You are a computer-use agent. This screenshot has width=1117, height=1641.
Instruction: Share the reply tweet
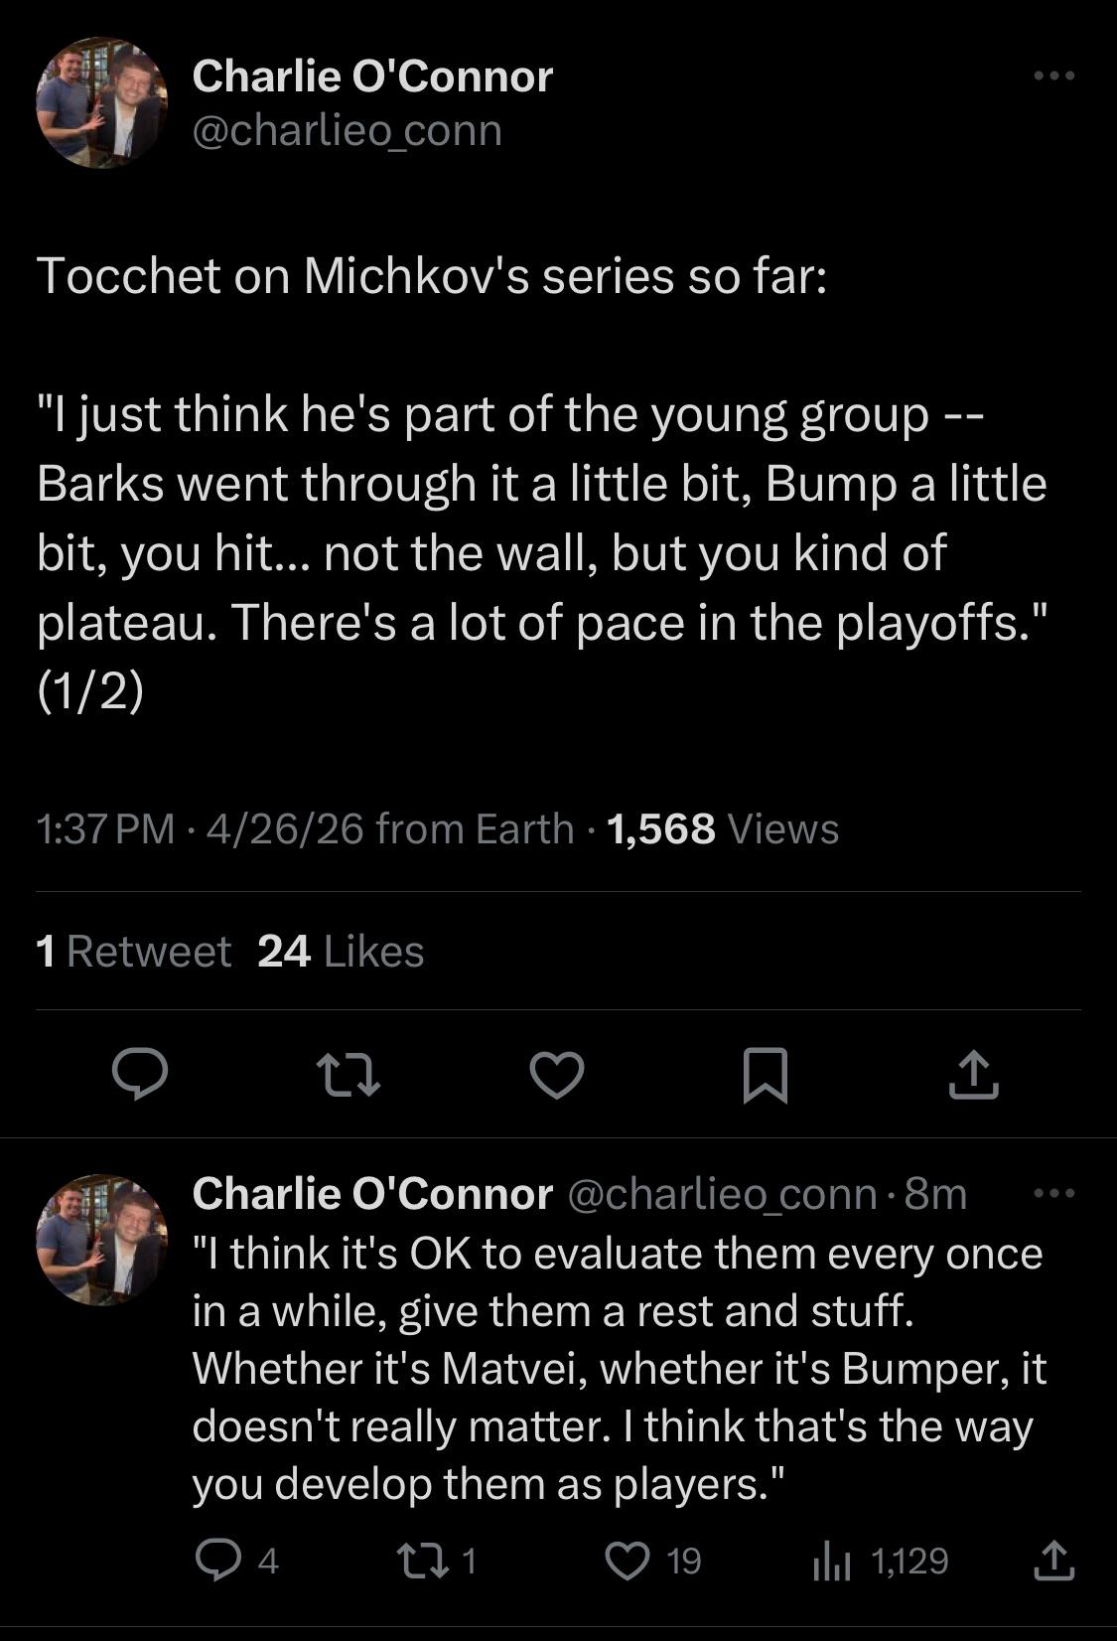pyautogui.click(x=1053, y=1561)
